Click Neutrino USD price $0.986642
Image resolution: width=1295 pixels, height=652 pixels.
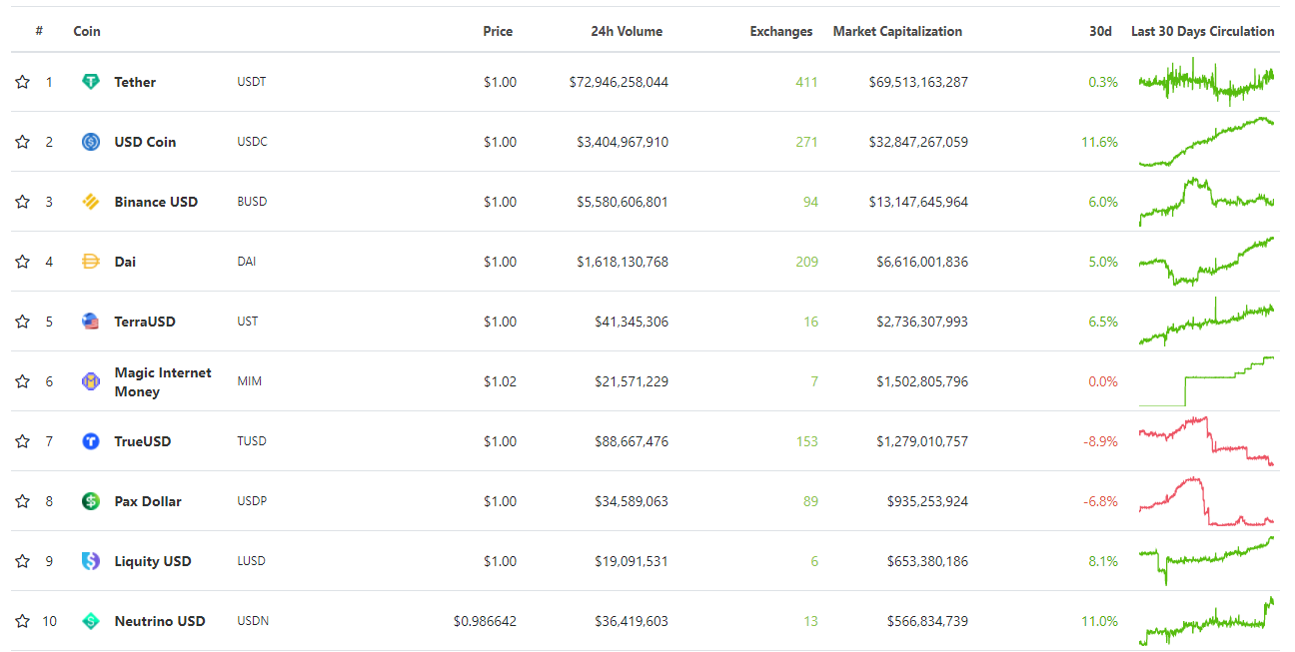point(485,621)
